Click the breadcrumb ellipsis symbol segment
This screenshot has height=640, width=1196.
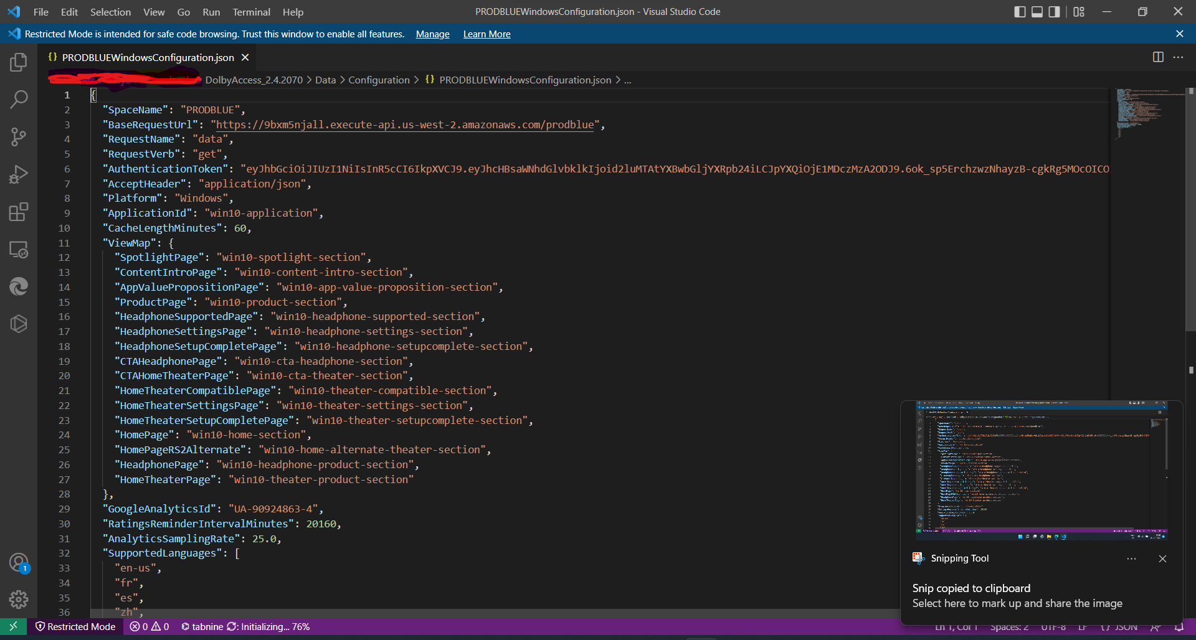coord(628,80)
